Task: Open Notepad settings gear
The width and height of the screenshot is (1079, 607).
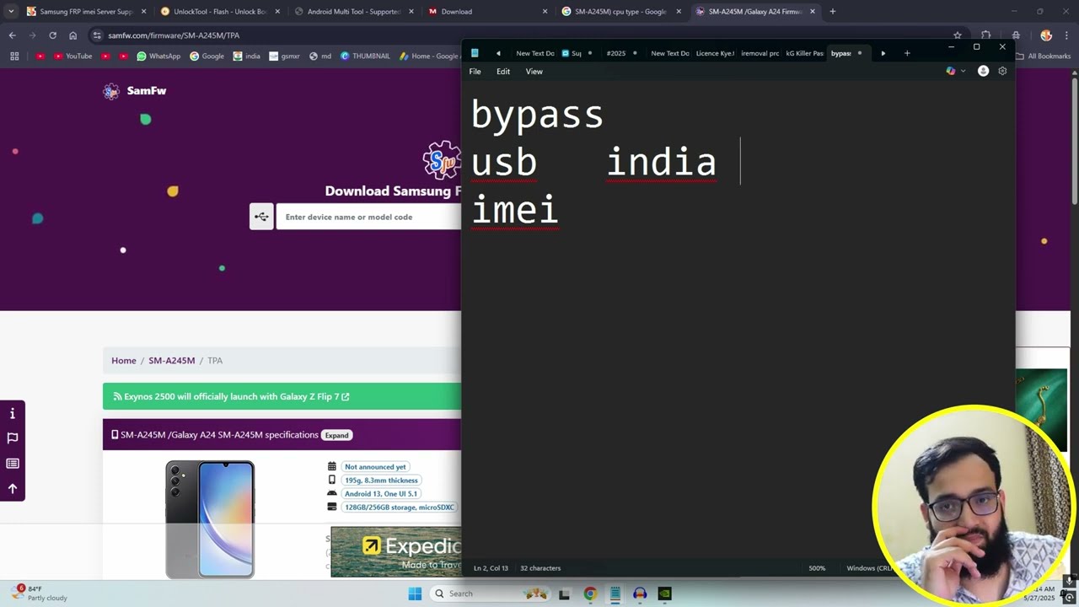Action: click(x=1002, y=72)
